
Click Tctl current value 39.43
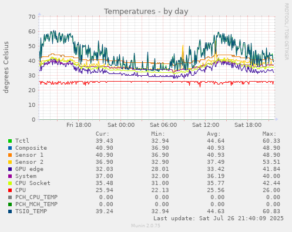(105, 141)
